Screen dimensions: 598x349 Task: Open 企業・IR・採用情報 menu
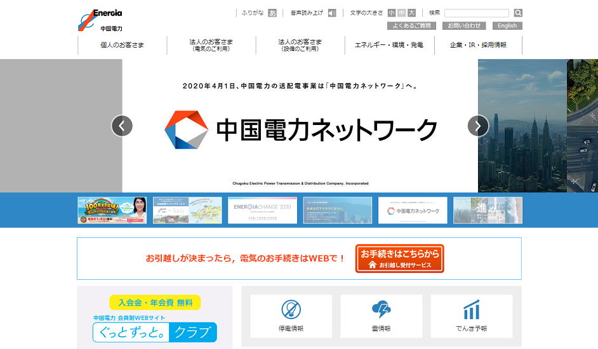coord(478,45)
